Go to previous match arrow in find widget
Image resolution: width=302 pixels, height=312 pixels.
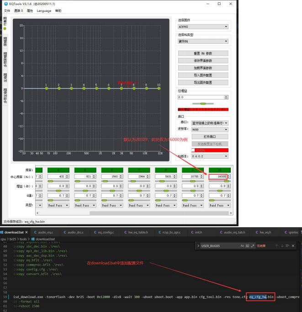pos(277,246)
